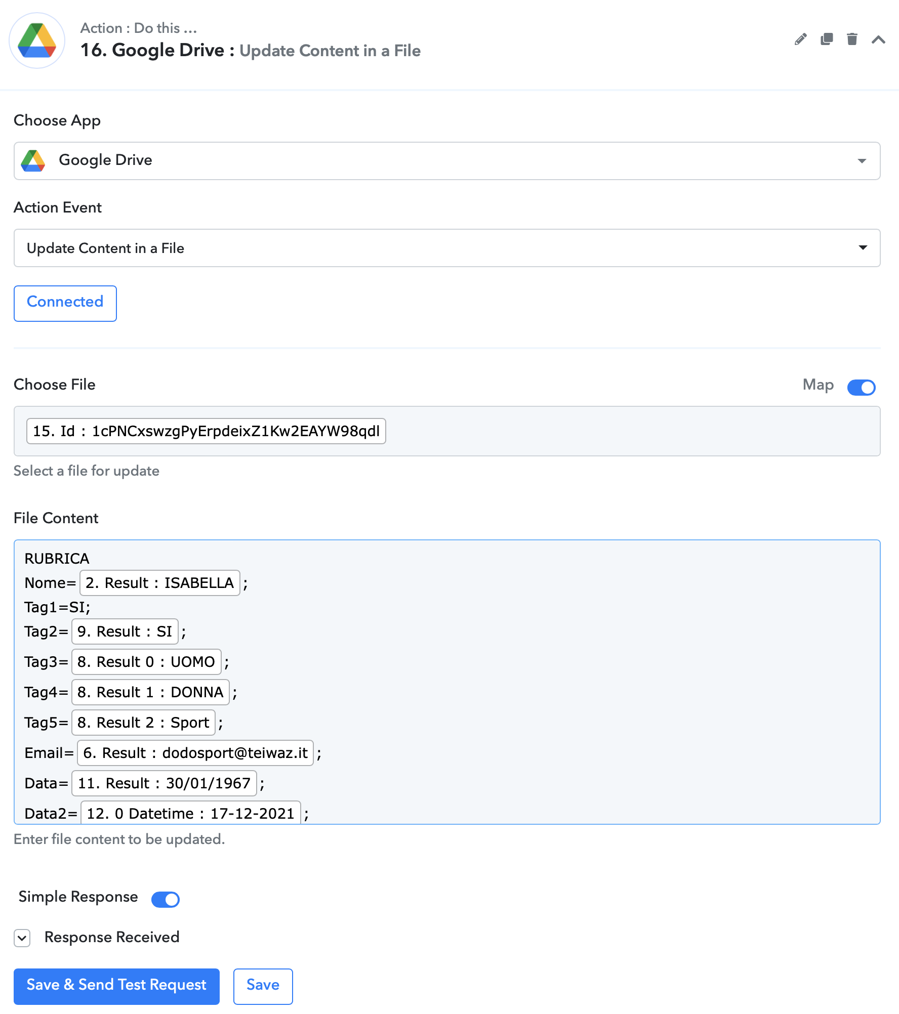
Task: Open the Choose App dropdown
Action: (x=447, y=161)
